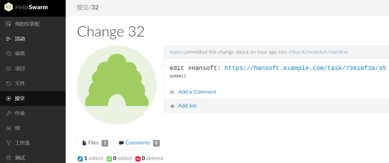This screenshot has height=163, width=389.
Task: Switch to the Comments tab
Action: [139, 143]
